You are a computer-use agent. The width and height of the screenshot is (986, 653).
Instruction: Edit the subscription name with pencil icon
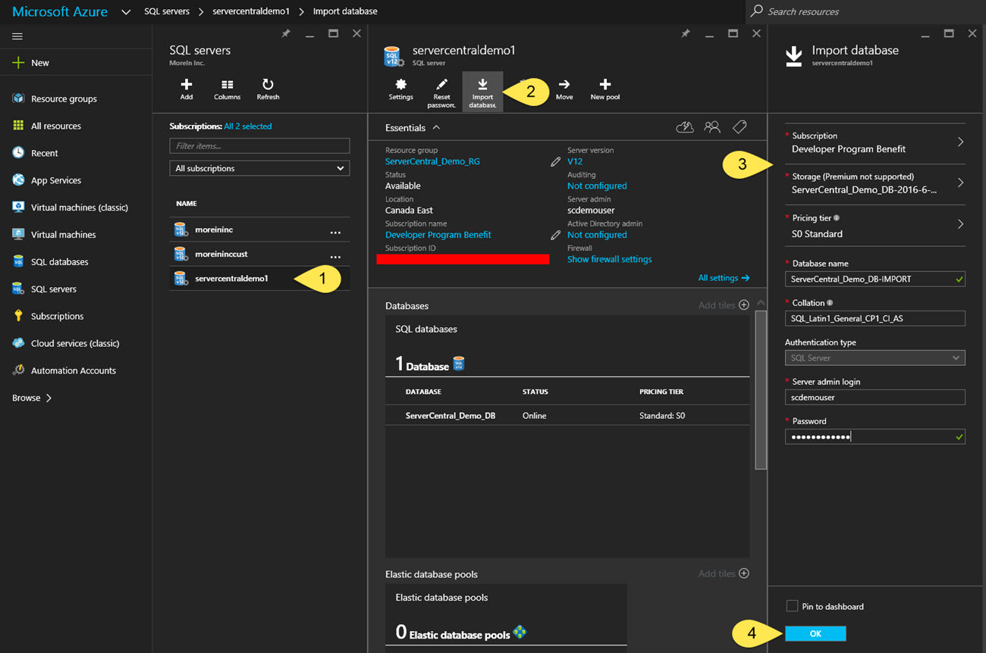tap(555, 235)
